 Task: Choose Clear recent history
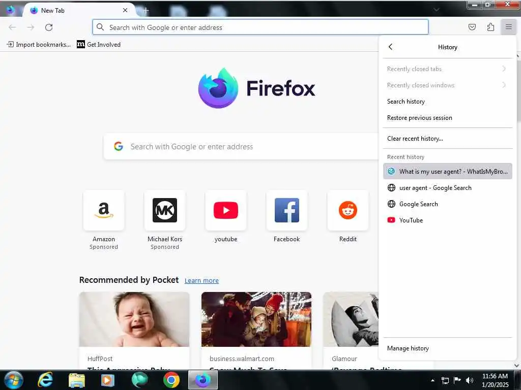pyautogui.click(x=447, y=139)
